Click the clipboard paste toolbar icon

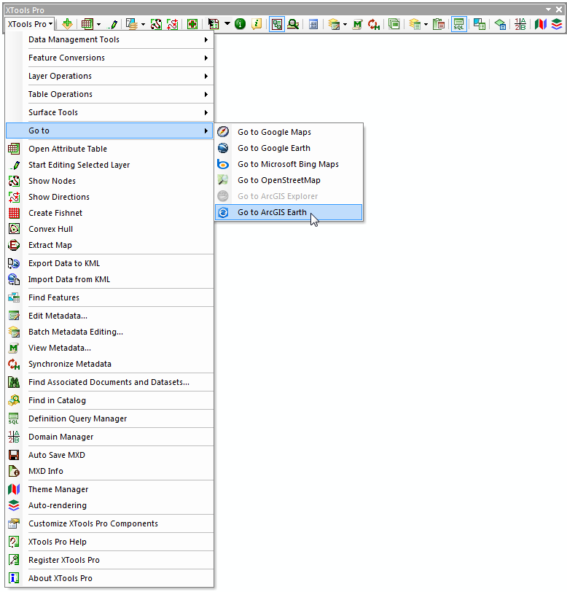(439, 24)
